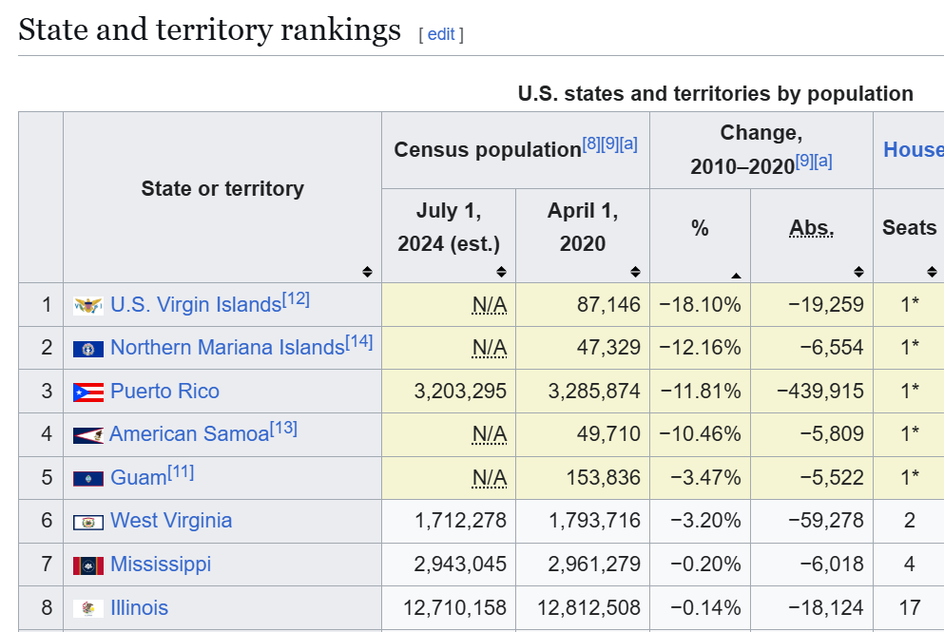Screen dimensions: 944x632
Task: Edit the State and territory rankings section
Action: coord(441,34)
